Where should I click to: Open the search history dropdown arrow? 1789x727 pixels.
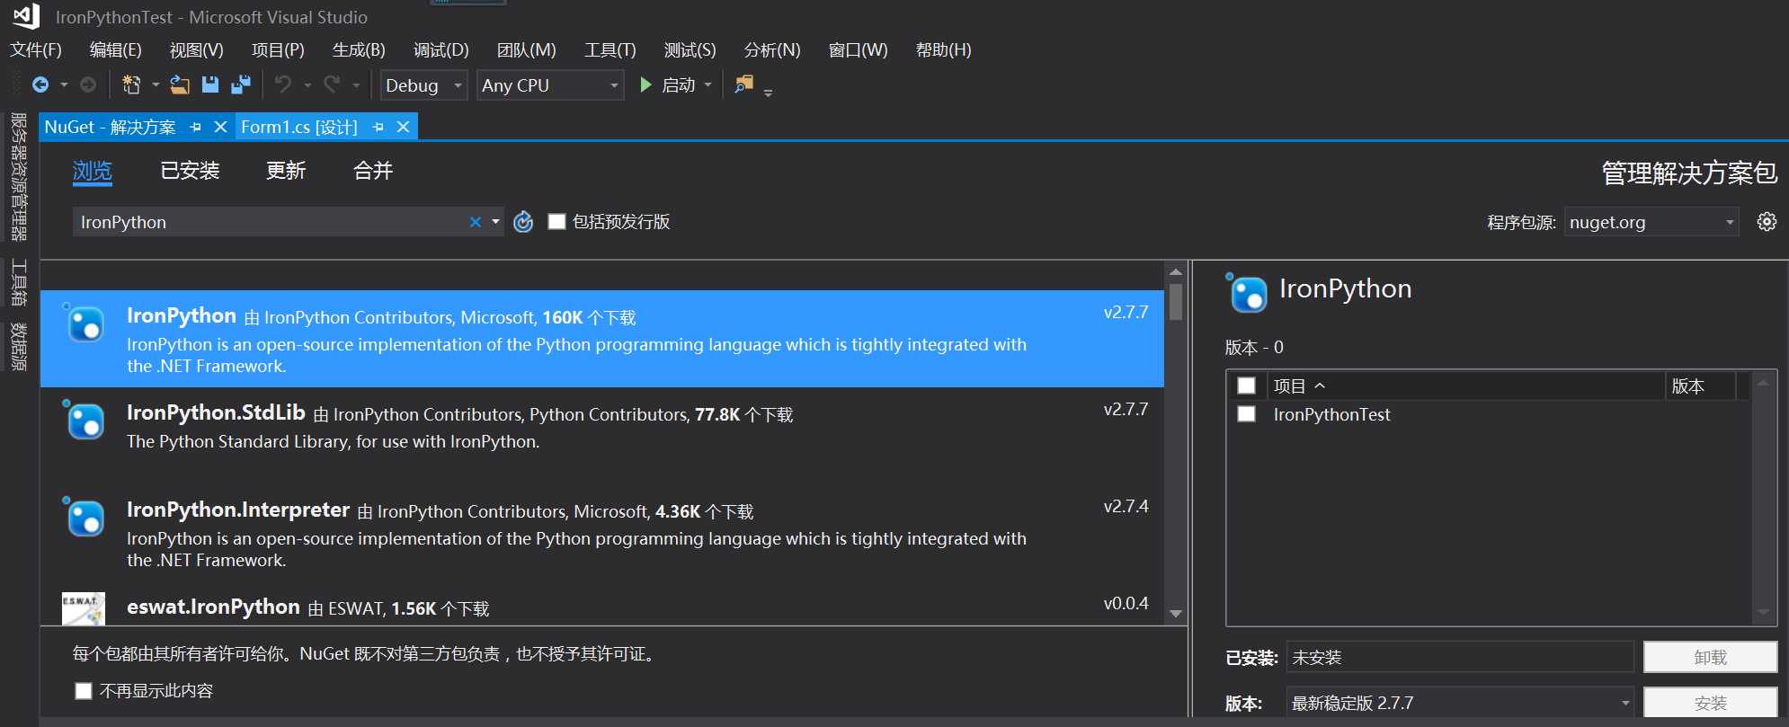[x=495, y=222]
